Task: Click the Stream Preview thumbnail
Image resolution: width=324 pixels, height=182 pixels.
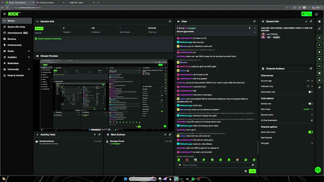Action: (104, 94)
